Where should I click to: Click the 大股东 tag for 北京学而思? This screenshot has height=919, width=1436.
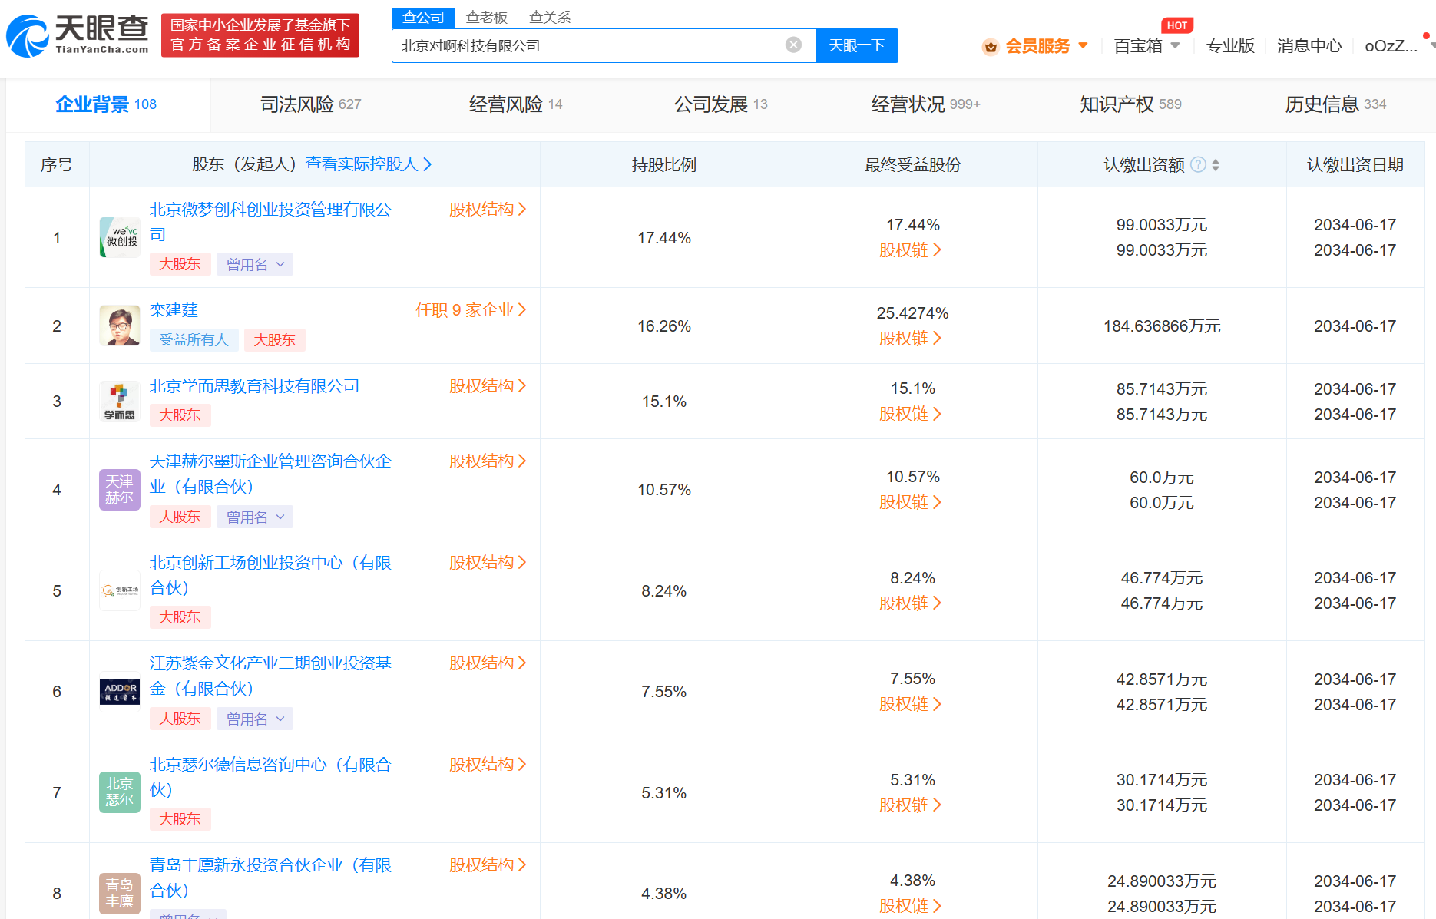pyautogui.click(x=180, y=415)
